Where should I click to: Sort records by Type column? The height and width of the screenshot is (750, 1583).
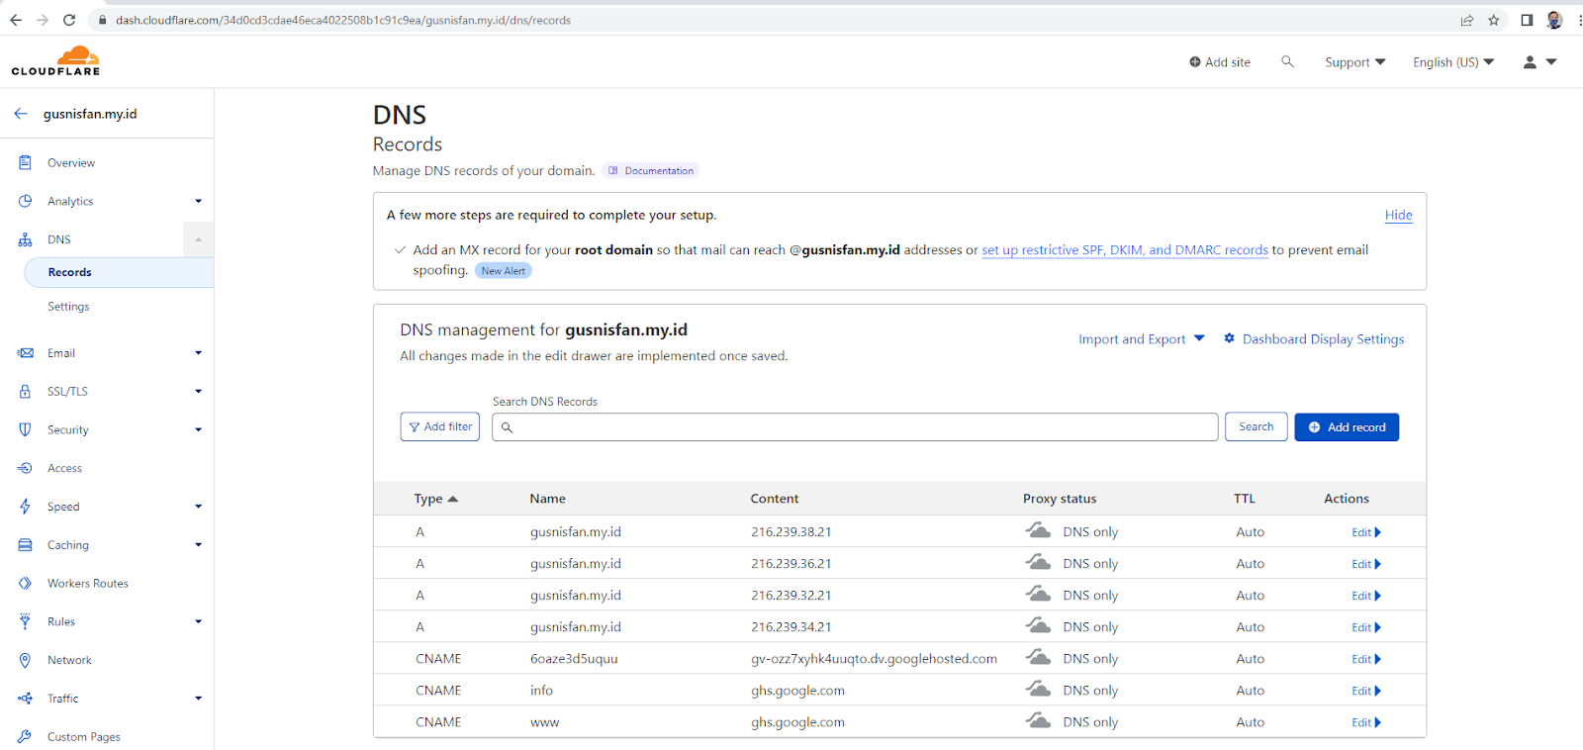click(x=436, y=499)
